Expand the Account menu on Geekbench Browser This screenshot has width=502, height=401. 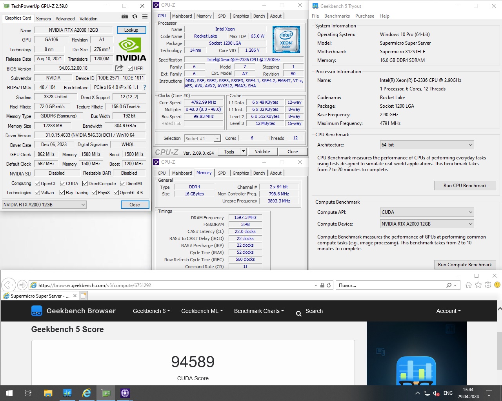(449, 311)
